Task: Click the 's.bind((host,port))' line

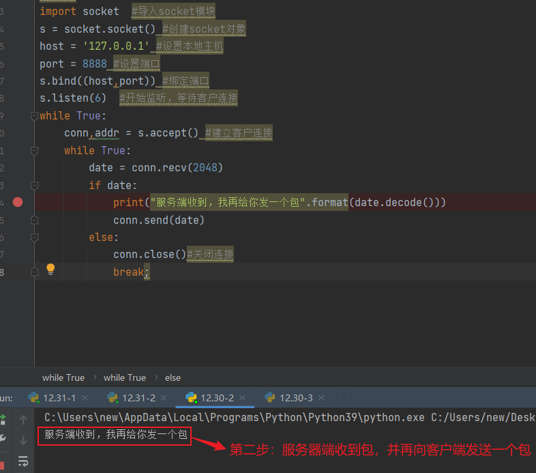Action: (x=98, y=81)
